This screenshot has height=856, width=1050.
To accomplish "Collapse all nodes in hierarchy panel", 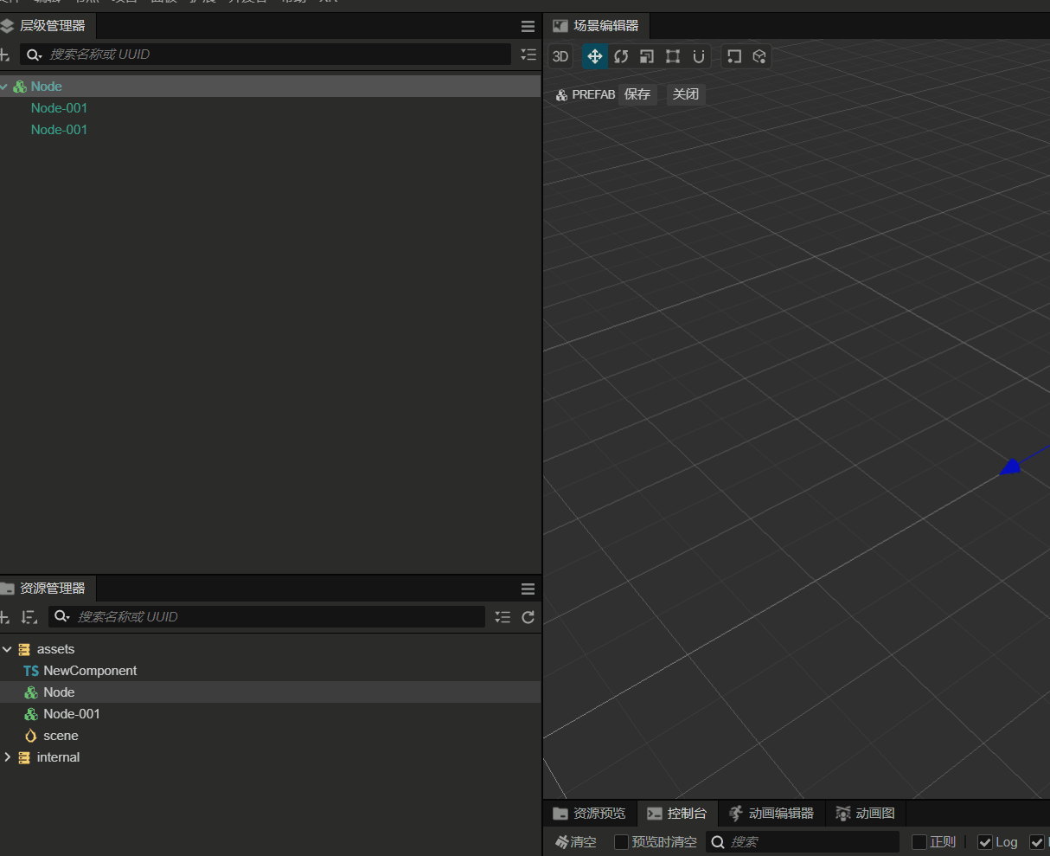I will pyautogui.click(x=528, y=55).
